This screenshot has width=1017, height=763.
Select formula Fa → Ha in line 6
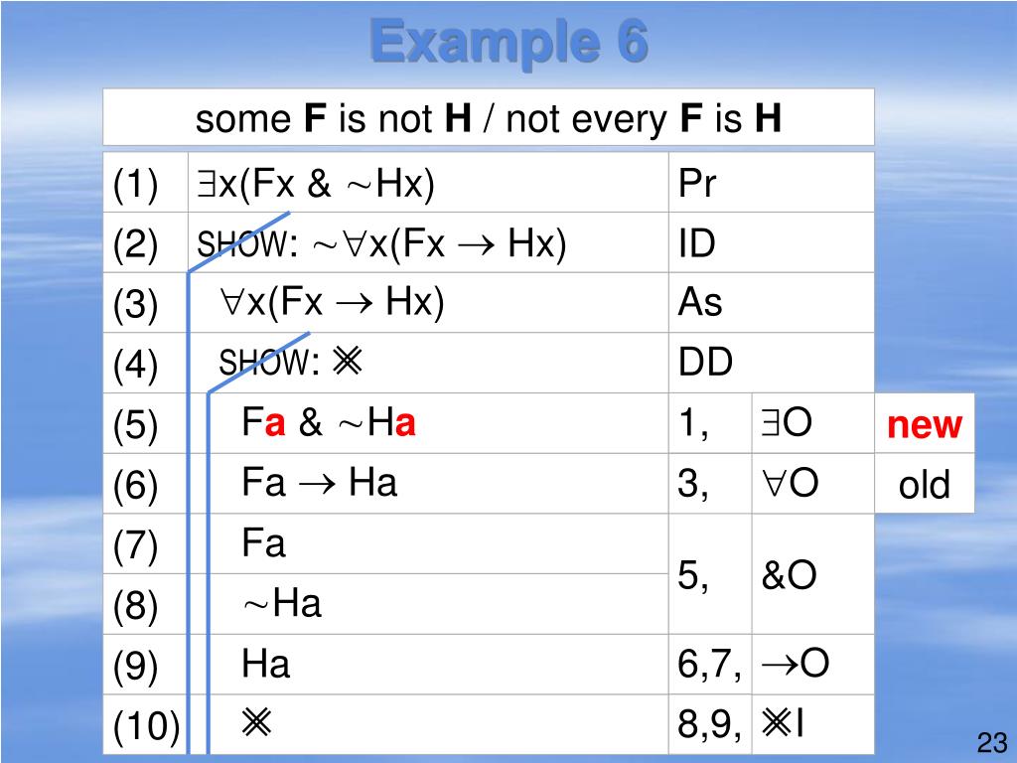click(319, 483)
